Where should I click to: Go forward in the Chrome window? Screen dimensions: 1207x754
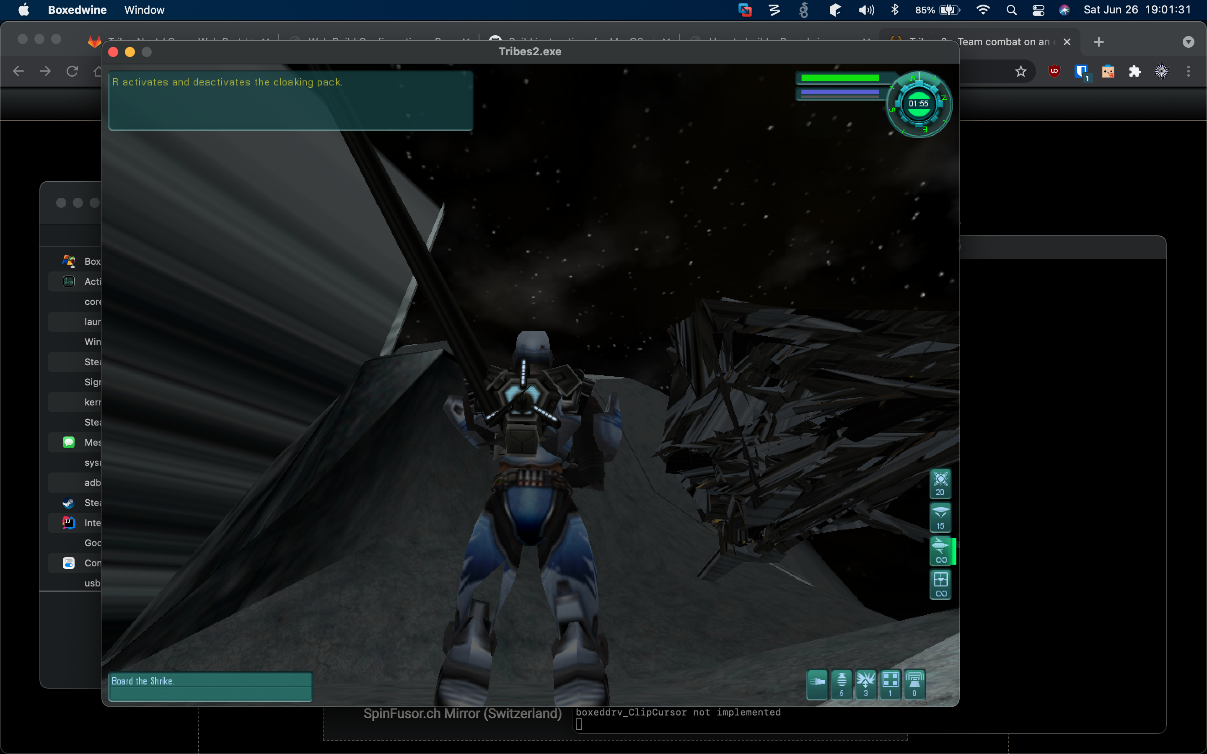pyautogui.click(x=45, y=71)
